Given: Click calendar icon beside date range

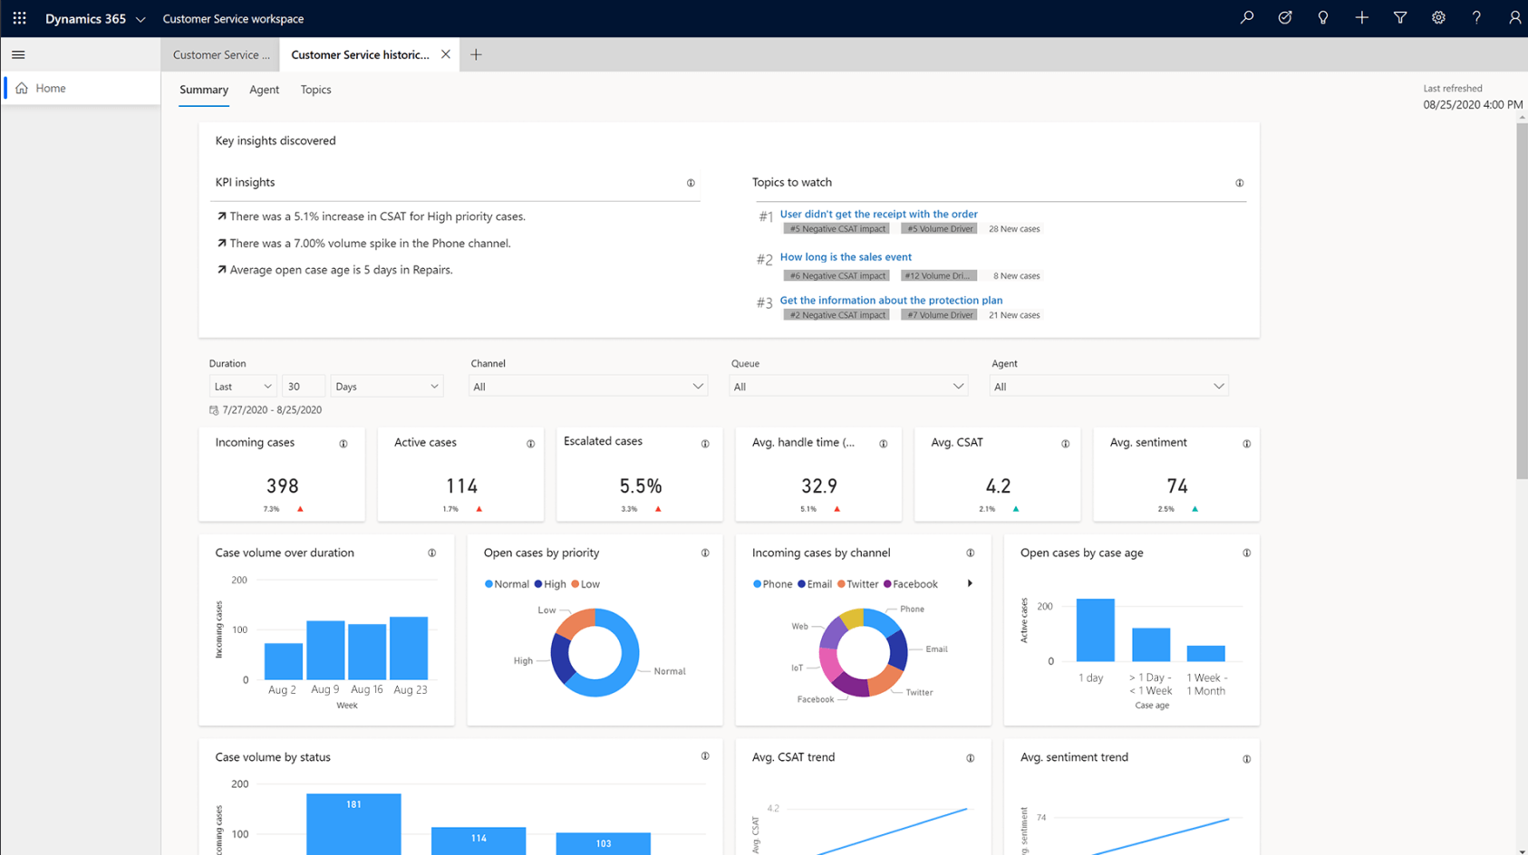Looking at the screenshot, I should [x=214, y=410].
